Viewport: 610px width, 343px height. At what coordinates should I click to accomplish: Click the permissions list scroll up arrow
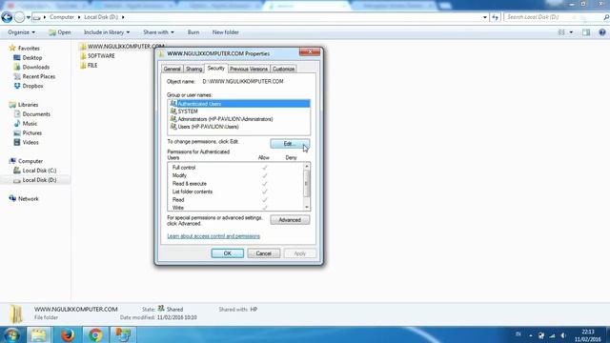click(x=307, y=167)
